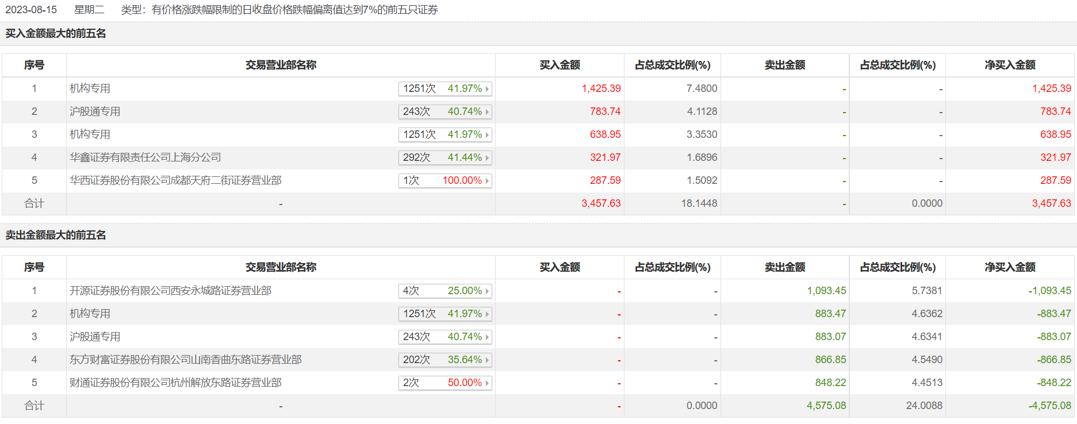Expand 1251次 41.97% box in buy table row 3
The height and width of the screenshot is (424, 1077).
(x=445, y=134)
